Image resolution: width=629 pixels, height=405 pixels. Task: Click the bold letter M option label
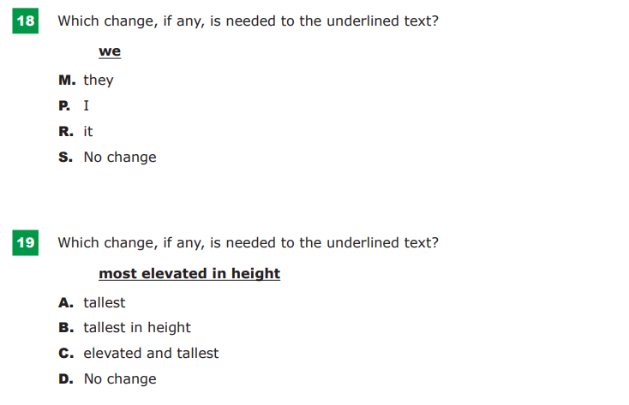[x=65, y=80]
